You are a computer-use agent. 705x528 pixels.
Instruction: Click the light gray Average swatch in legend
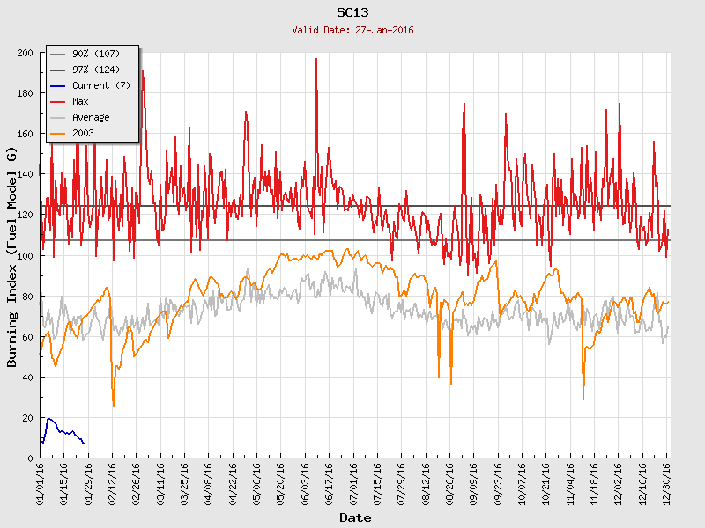click(58, 117)
